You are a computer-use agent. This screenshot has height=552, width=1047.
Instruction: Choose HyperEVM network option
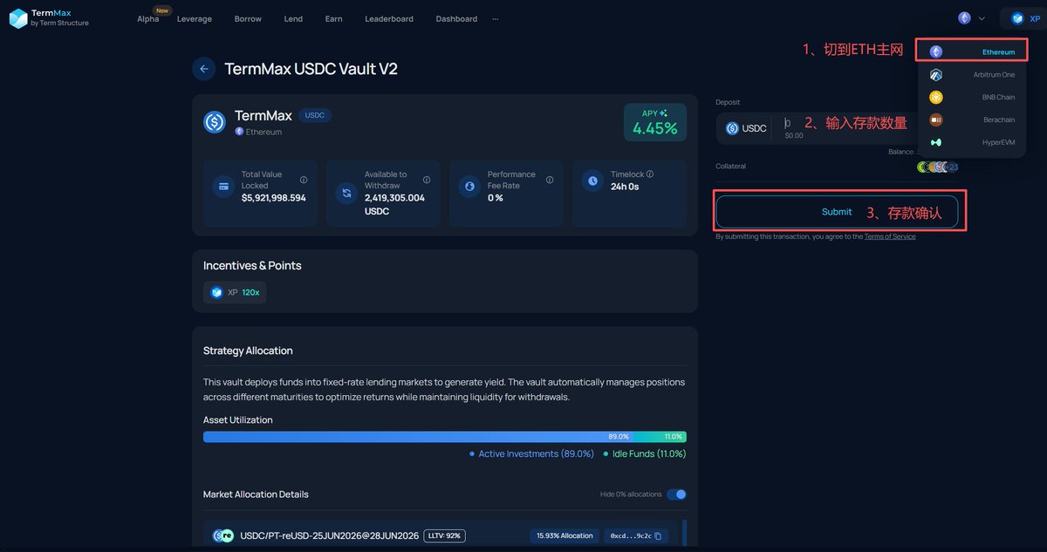[972, 142]
